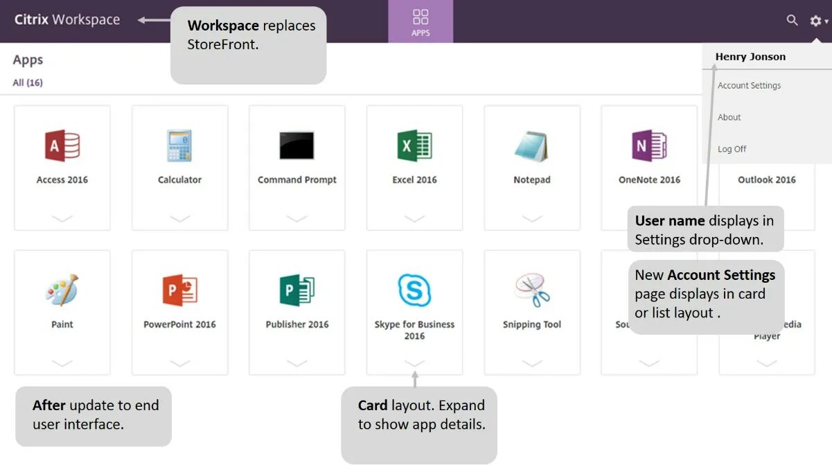Viewport: 832px width, 467px height.
Task: Open Account Settings from the menu
Action: point(749,85)
